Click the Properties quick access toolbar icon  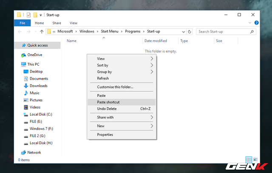click(x=28, y=15)
